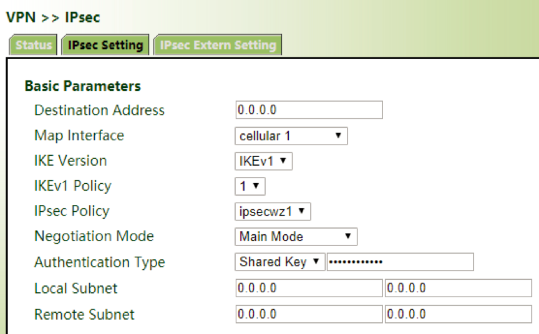Image resolution: width=539 pixels, height=334 pixels.
Task: Click the shared key password field
Action: [401, 262]
